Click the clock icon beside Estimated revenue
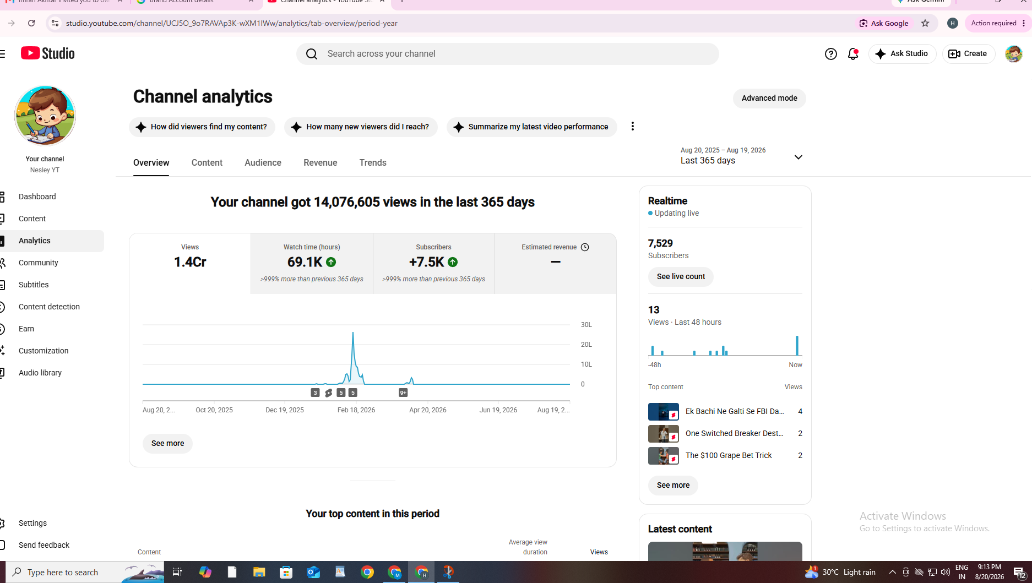1032x583 pixels. click(585, 247)
